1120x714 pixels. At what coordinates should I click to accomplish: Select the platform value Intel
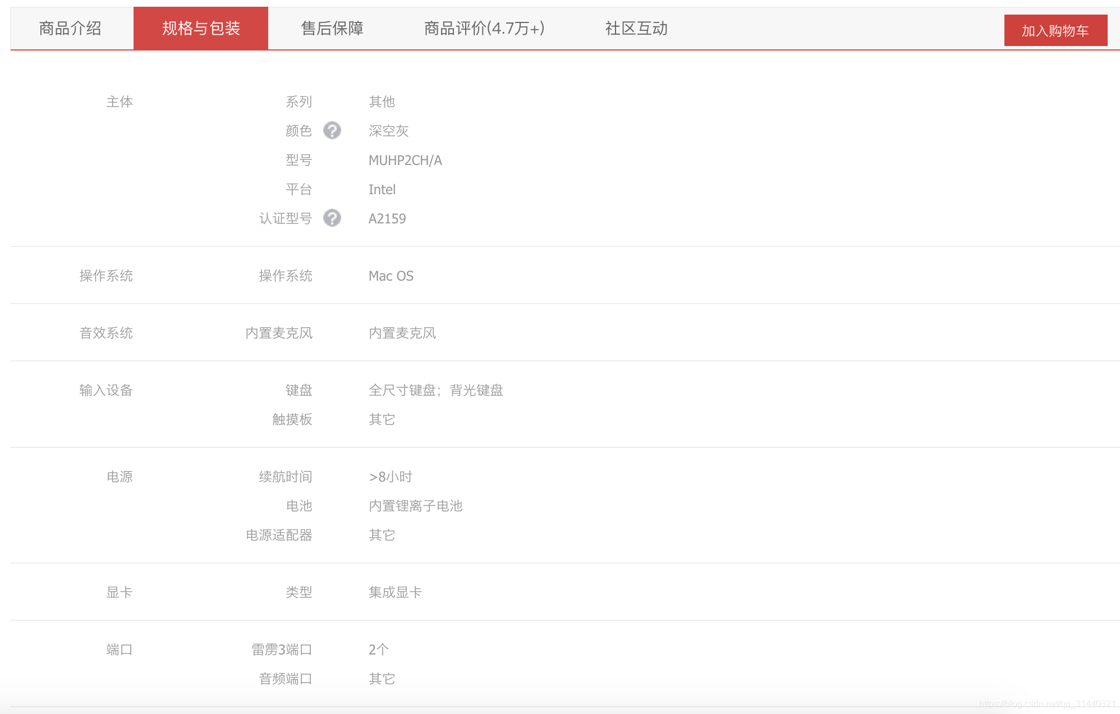tap(382, 189)
